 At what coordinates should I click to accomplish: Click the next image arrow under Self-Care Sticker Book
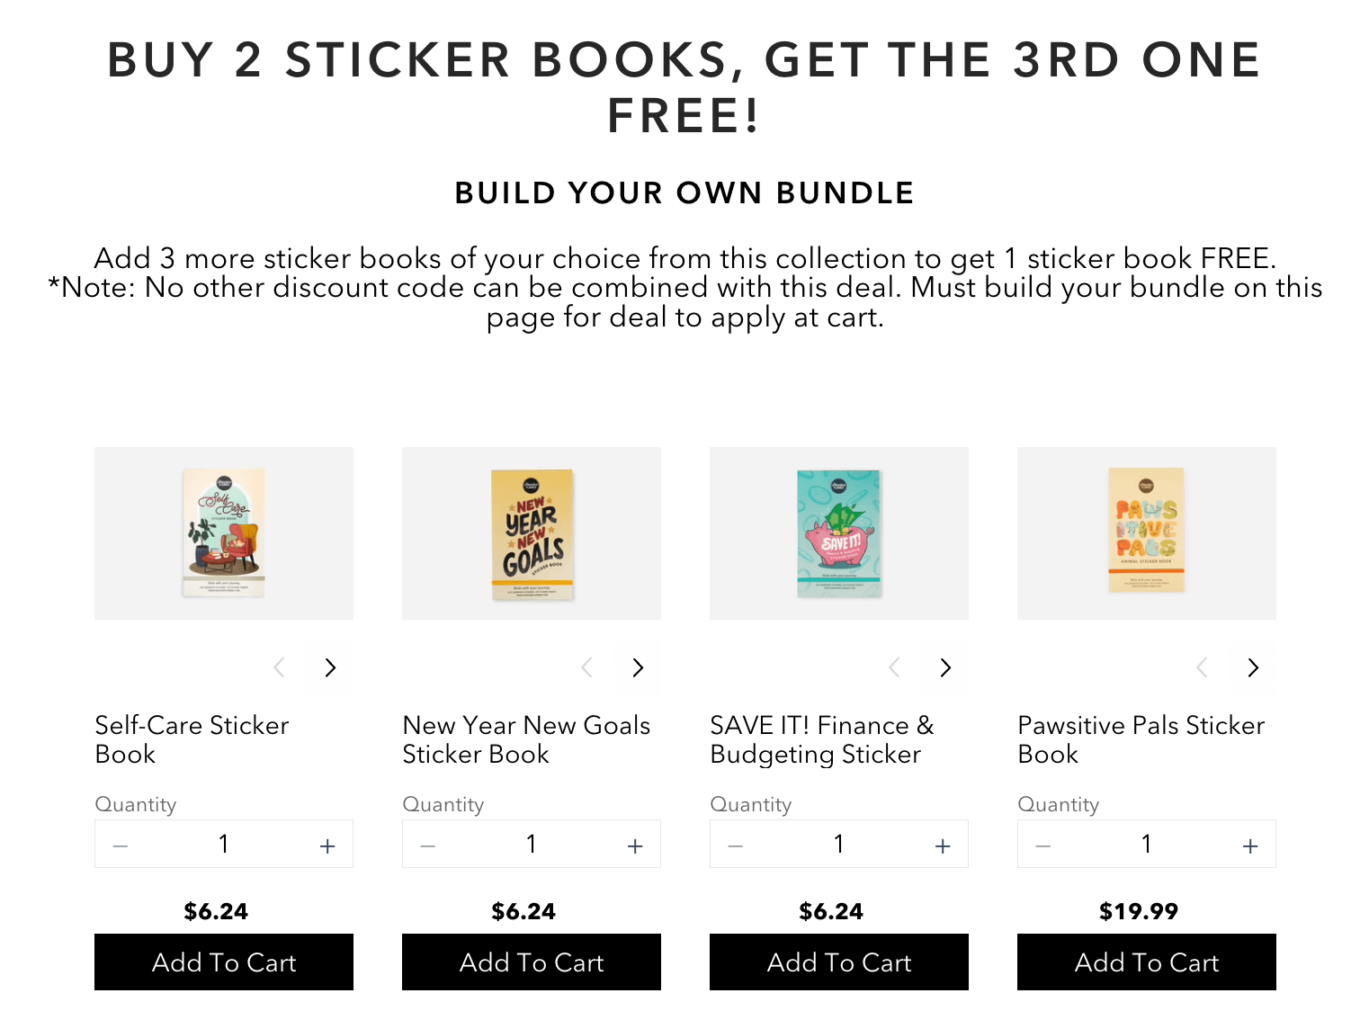[330, 667]
